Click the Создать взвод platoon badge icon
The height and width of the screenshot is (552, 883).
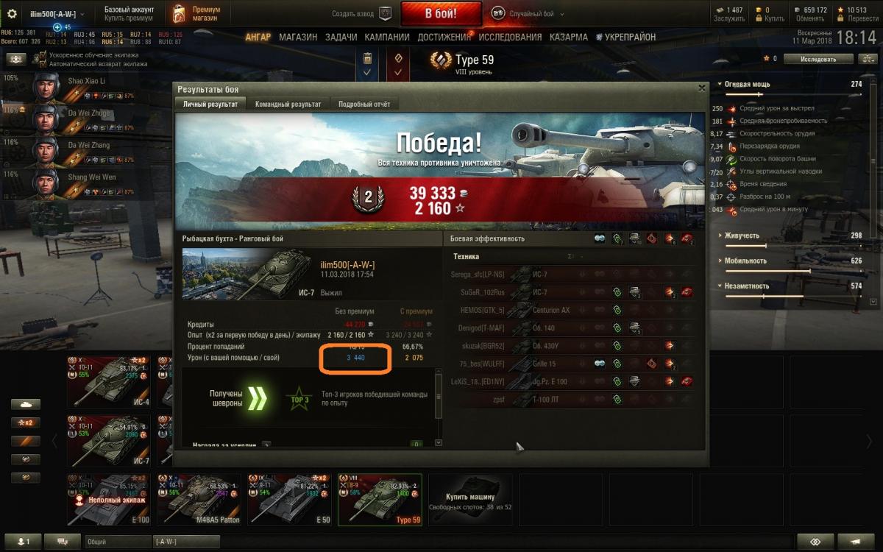(x=385, y=13)
